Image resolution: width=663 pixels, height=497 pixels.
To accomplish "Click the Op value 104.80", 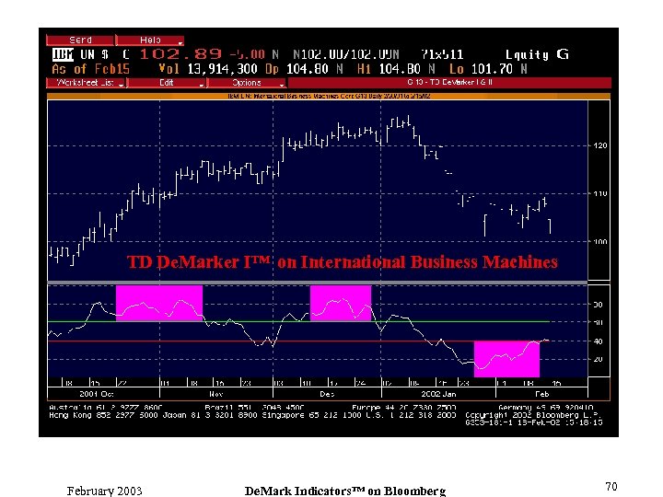I will coord(308,69).
